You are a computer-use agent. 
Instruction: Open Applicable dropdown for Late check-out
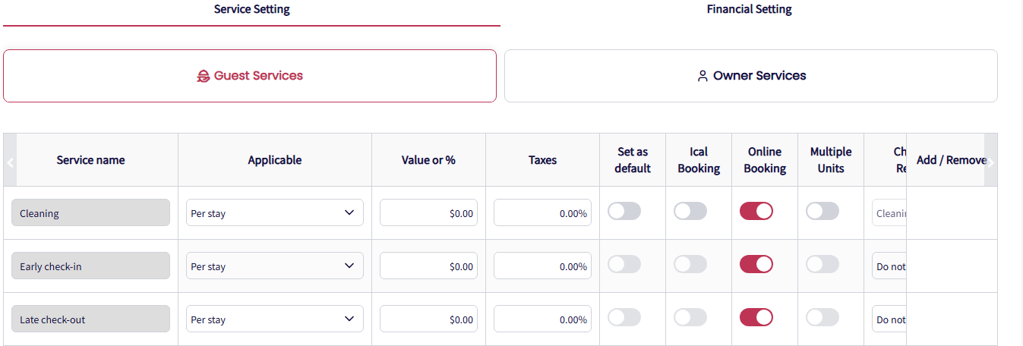click(x=274, y=319)
